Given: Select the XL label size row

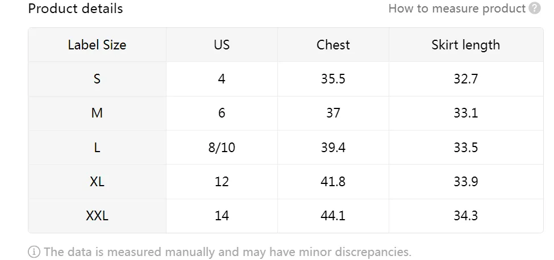Looking at the screenshot, I should (x=97, y=182).
